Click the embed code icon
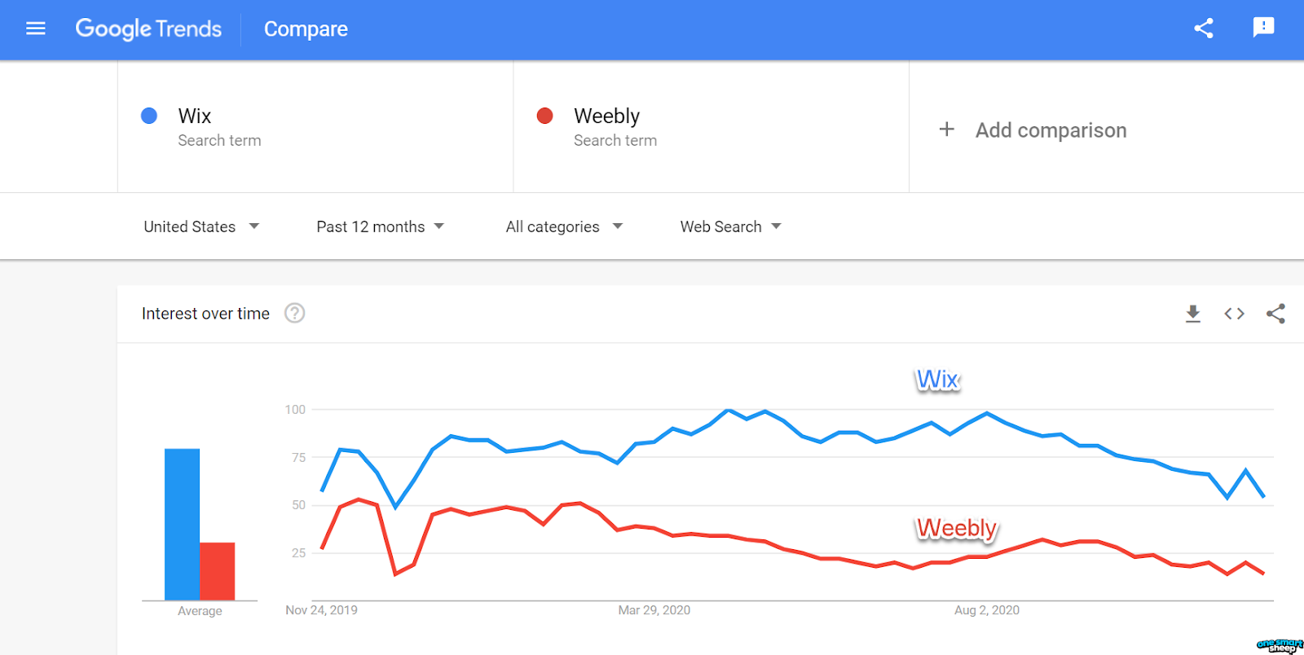This screenshot has width=1304, height=655. tap(1234, 314)
